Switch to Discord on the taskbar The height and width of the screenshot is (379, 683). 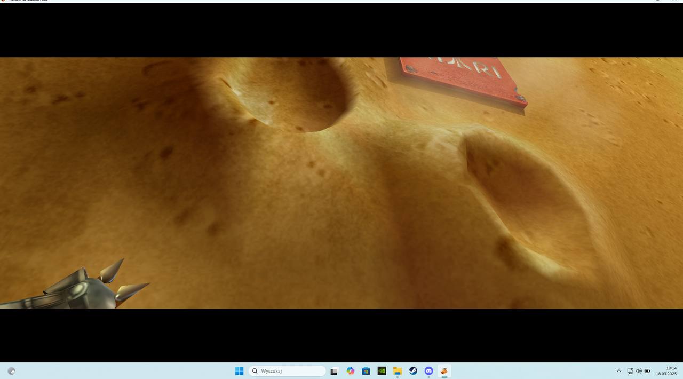429,371
